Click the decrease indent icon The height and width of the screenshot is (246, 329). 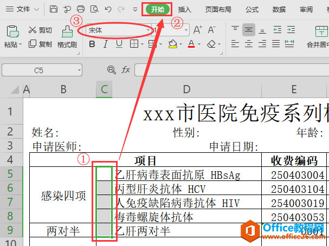(278, 30)
